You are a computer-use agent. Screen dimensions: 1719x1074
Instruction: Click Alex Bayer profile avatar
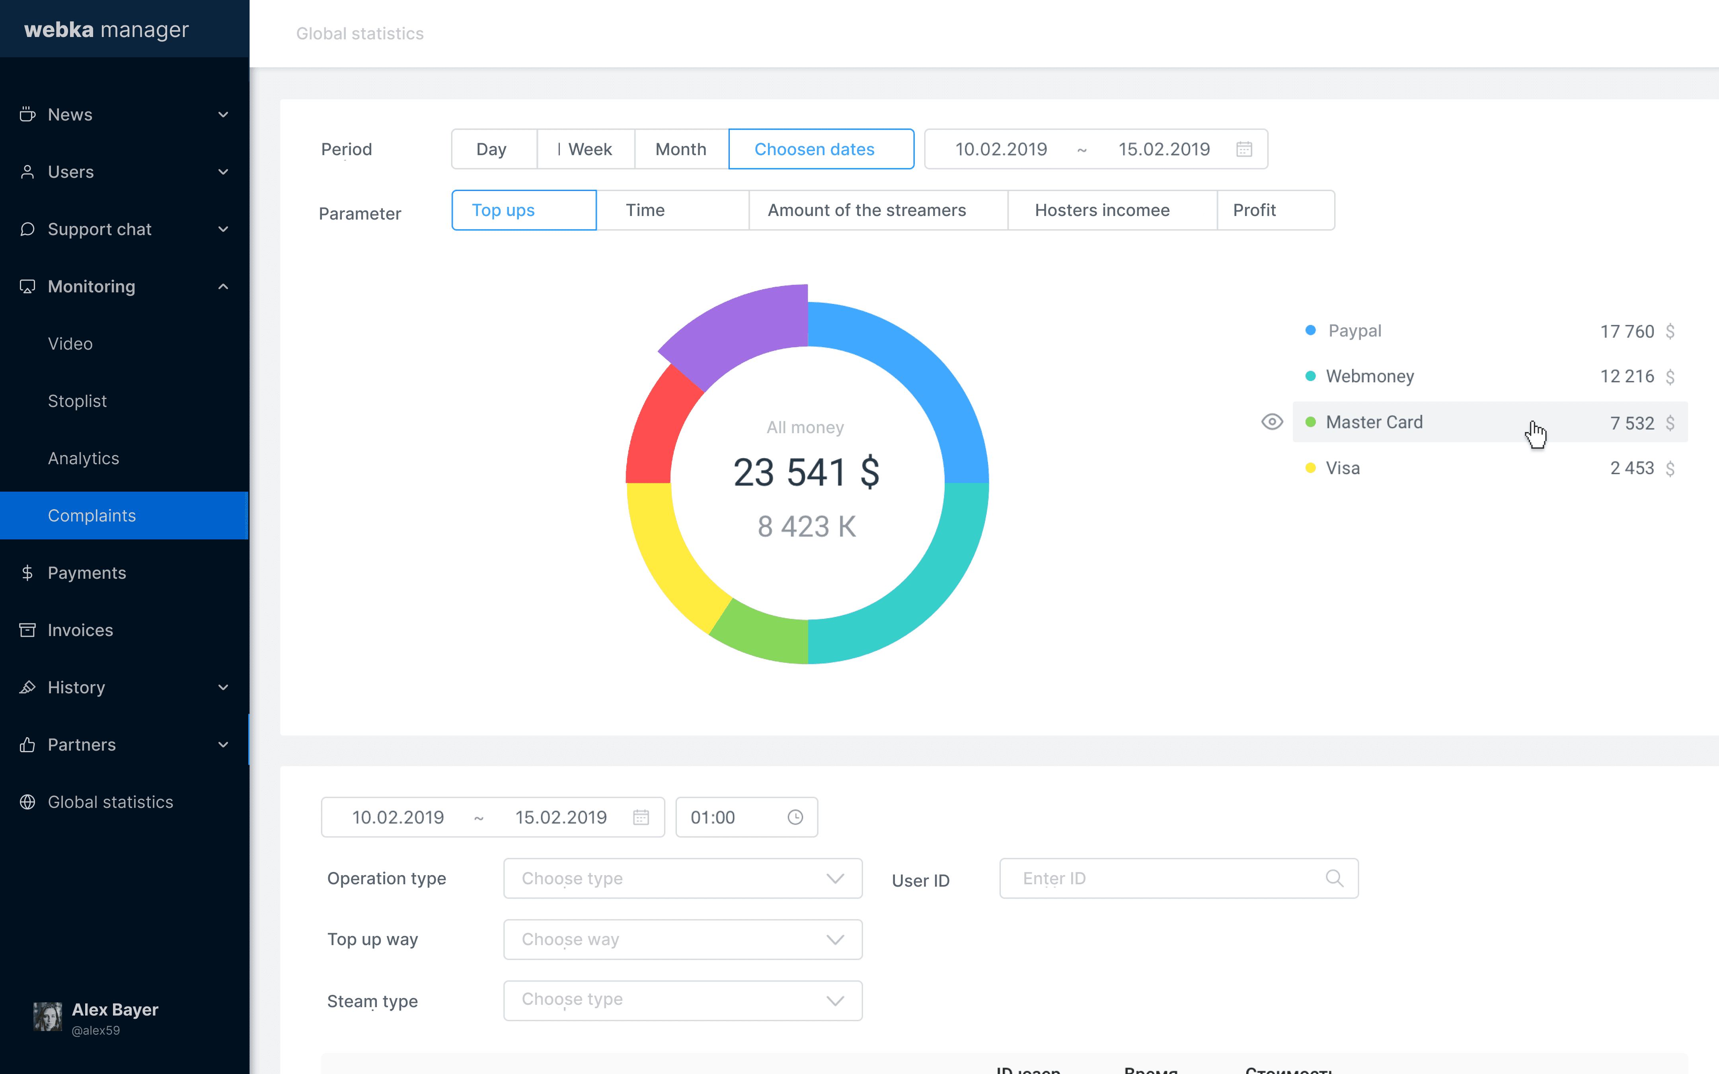pos(48,1016)
